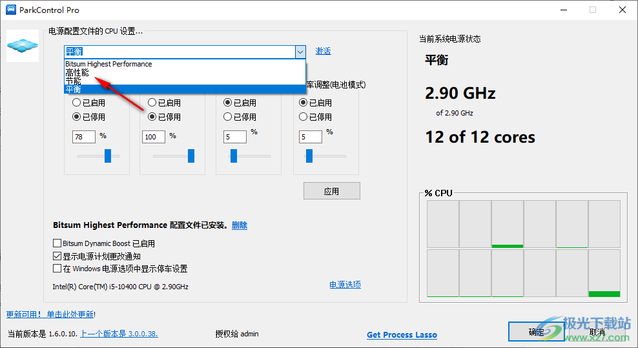Click the battery-mode percent field showing 5
The width and height of the screenshot is (638, 348).
coord(311,137)
